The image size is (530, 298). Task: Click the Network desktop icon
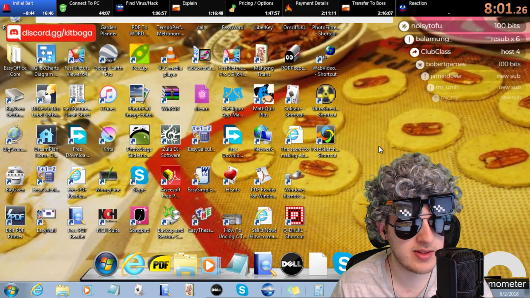tap(263, 135)
